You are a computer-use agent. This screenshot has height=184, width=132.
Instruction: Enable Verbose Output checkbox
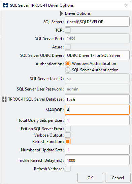(68, 135)
